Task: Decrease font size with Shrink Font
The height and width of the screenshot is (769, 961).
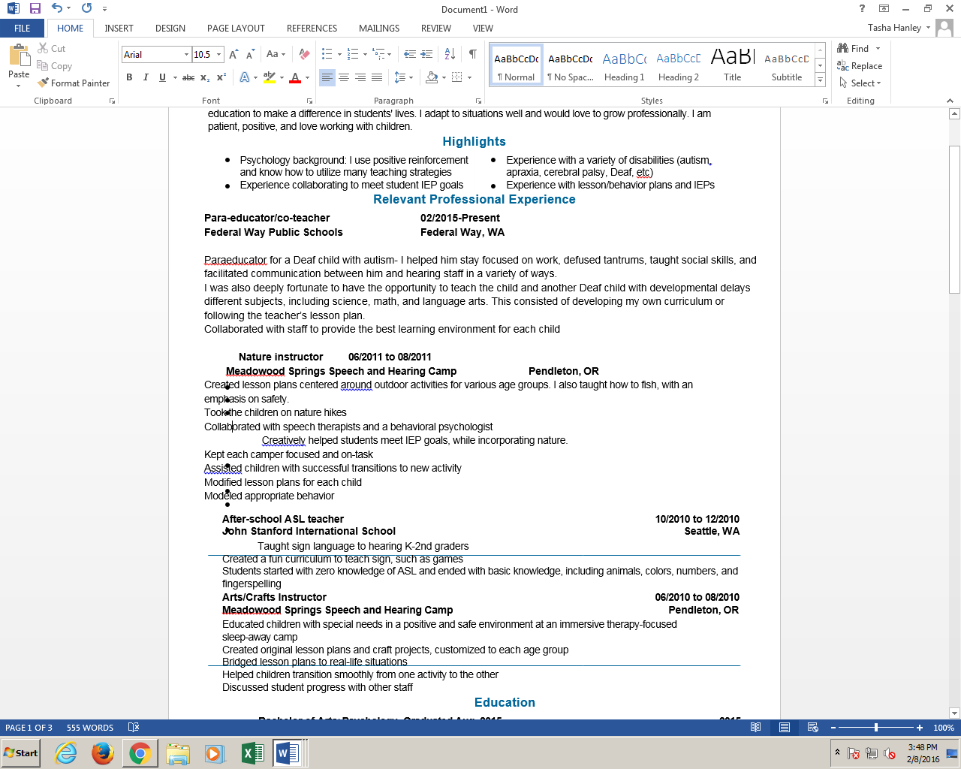Action: pyautogui.click(x=250, y=54)
